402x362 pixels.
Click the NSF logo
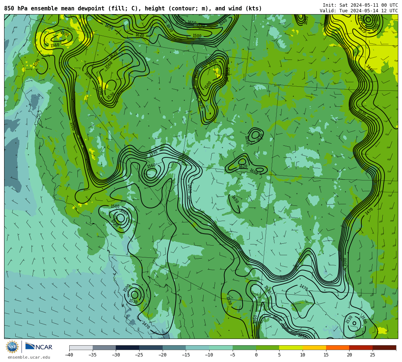click(x=12, y=347)
